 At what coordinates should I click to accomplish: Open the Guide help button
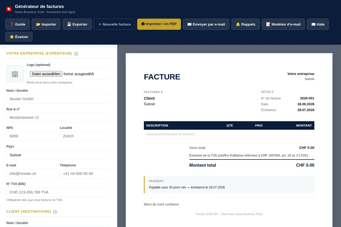(x=18, y=24)
